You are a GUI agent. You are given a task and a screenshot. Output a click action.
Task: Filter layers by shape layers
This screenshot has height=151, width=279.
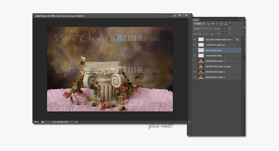coord(222,24)
